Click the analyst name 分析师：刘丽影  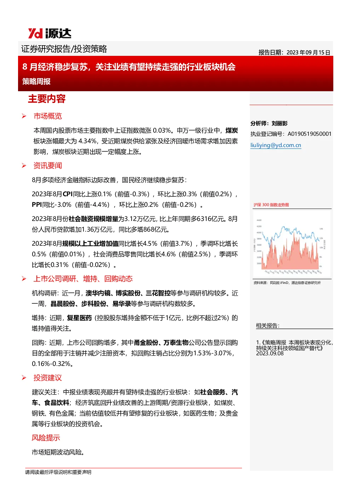pos(269,123)
